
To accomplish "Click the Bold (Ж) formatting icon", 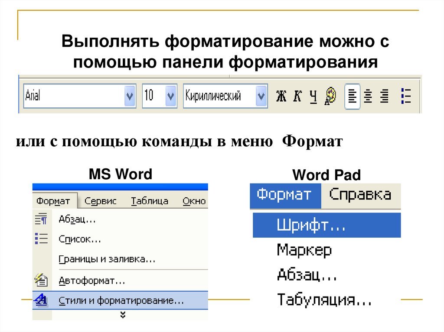I will tap(281, 96).
